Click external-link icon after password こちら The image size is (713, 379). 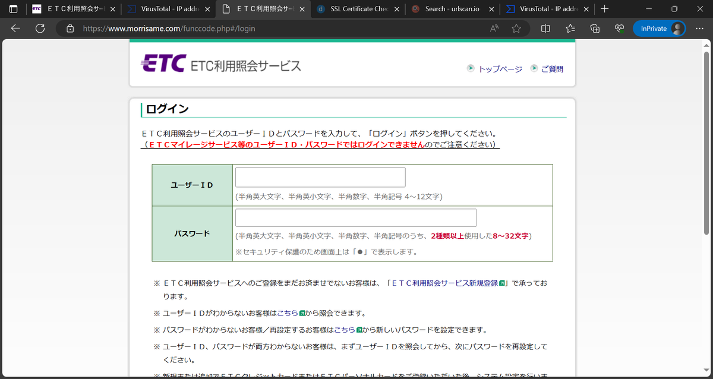tap(359, 330)
